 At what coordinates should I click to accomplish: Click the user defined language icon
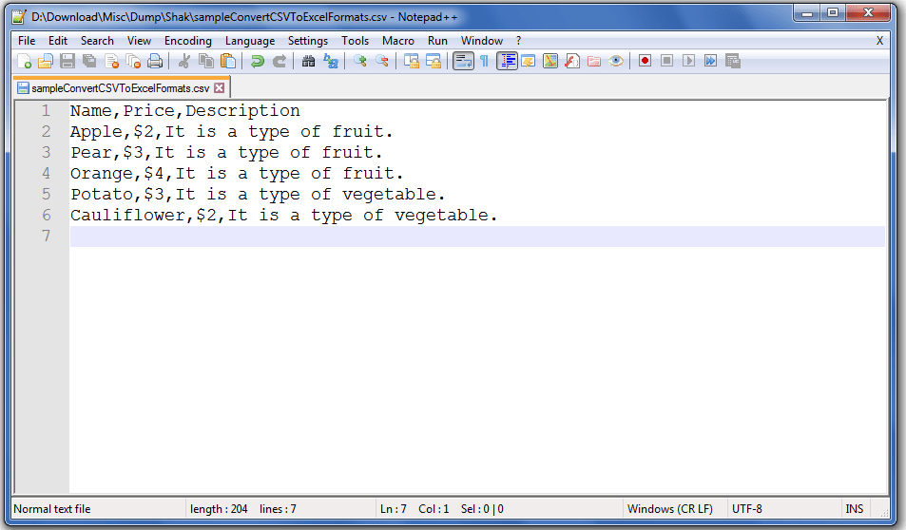point(529,61)
